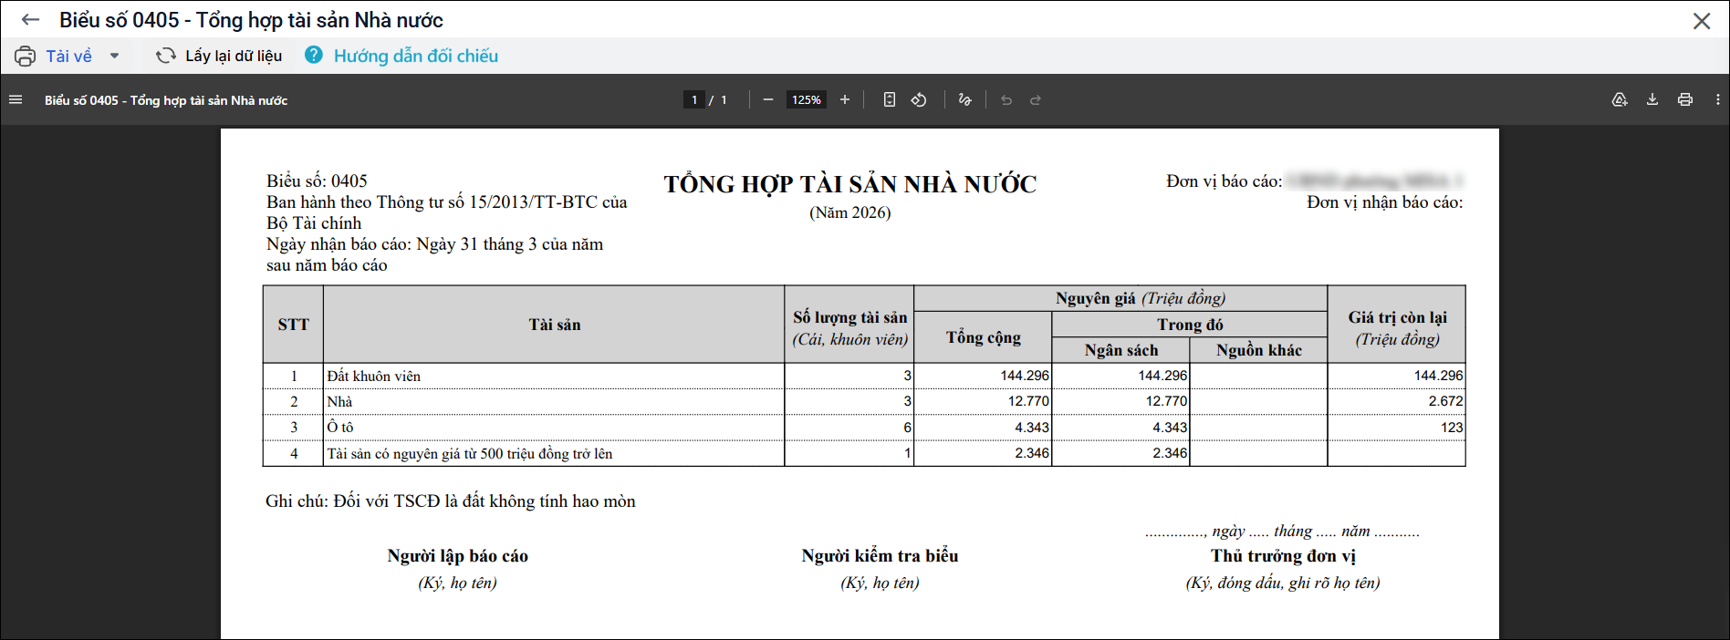Click the page number input field
This screenshot has width=1730, height=640.
[x=694, y=100]
